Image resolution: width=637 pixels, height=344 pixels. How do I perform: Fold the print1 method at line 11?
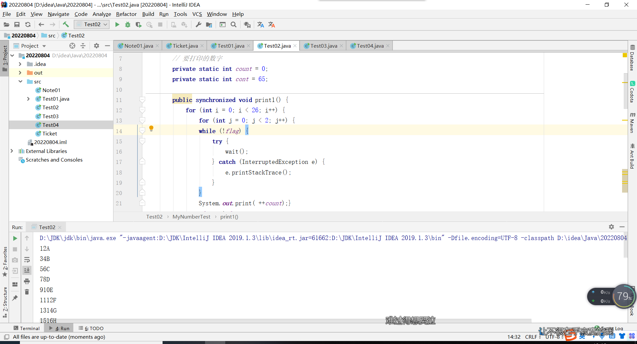pyautogui.click(x=142, y=100)
